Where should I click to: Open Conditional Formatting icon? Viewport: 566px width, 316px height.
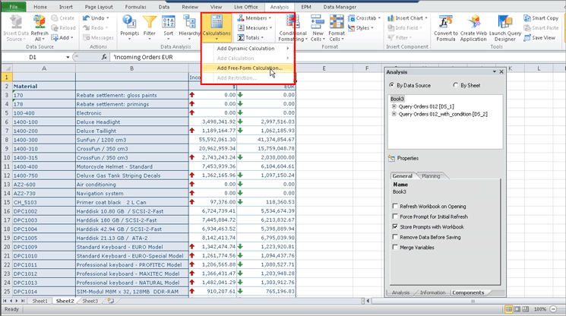[292, 22]
